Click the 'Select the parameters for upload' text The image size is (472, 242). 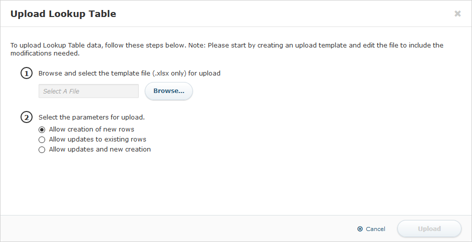(91, 117)
